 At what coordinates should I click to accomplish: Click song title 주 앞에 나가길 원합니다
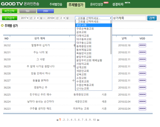click(41, 66)
